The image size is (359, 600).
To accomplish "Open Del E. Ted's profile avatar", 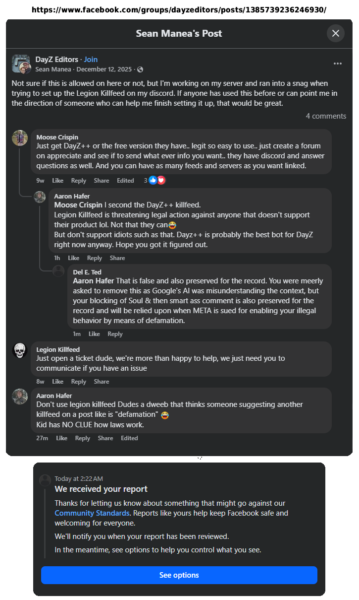I will click(58, 271).
